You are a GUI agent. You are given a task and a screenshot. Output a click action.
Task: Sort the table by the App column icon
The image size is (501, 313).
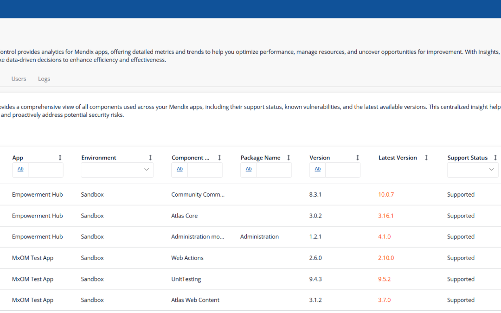(x=60, y=158)
